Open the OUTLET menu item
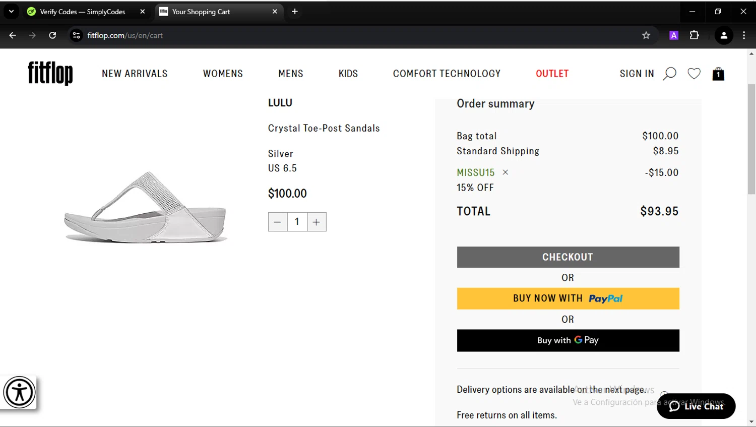The width and height of the screenshot is (756, 427). 552,74
